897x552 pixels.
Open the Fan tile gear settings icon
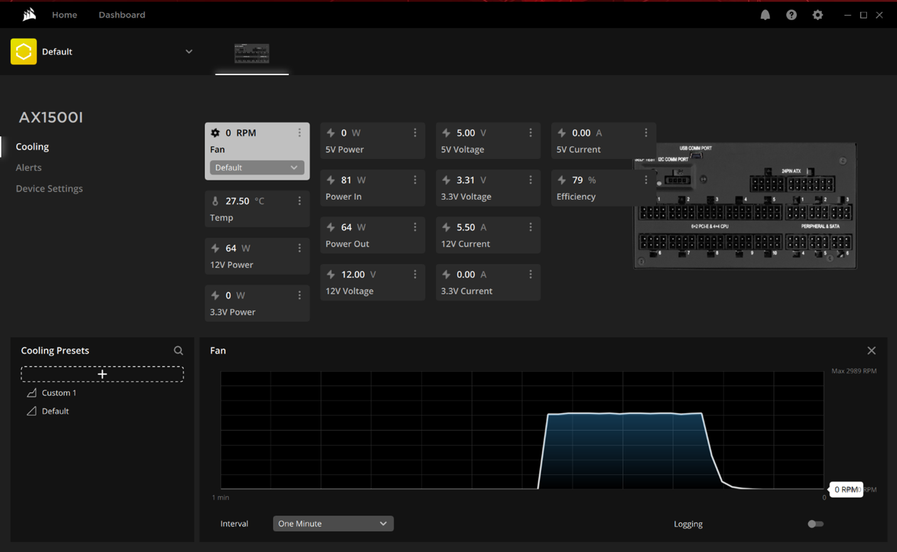[x=215, y=132]
